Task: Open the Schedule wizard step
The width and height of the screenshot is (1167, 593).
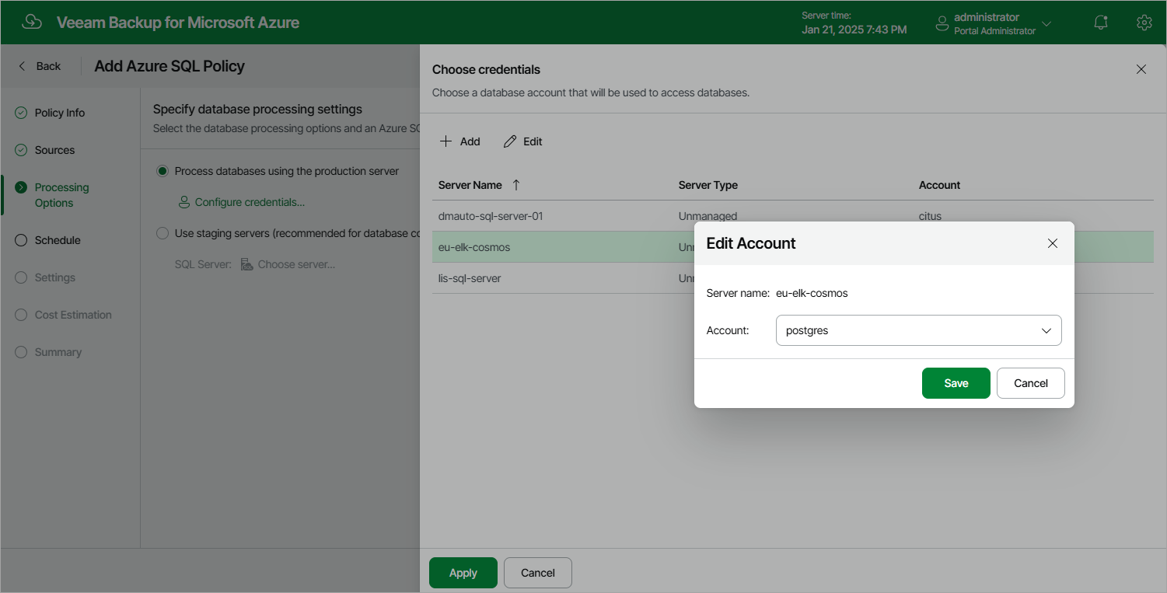Action: [x=58, y=240]
